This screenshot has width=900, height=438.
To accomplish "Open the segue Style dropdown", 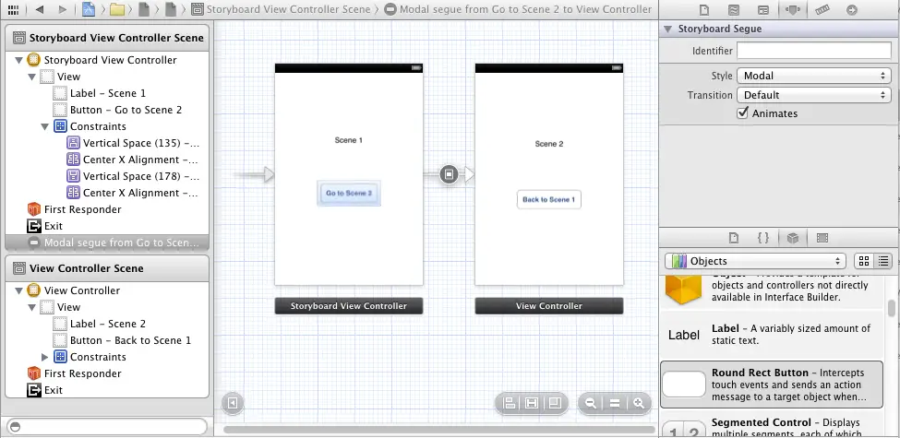I will pyautogui.click(x=813, y=76).
